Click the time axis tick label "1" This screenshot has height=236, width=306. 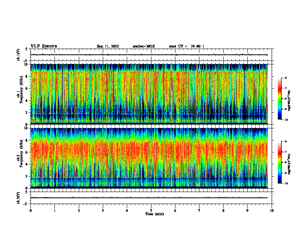point(54,211)
